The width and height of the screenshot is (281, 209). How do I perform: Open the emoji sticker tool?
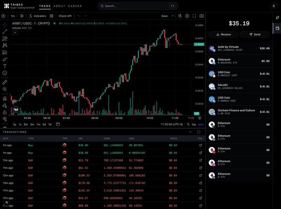[5, 73]
